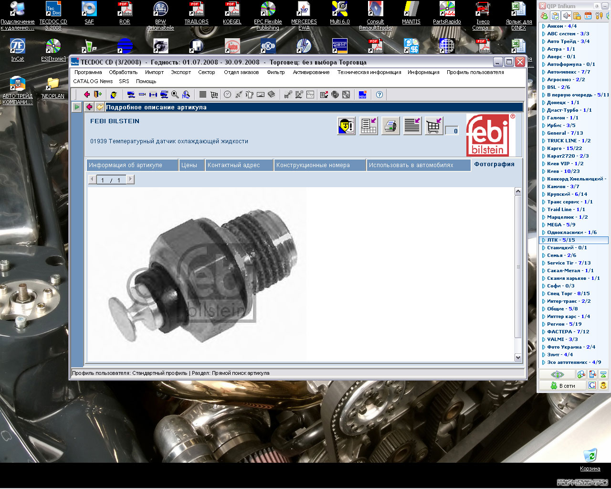Click the photo pane scroll up arrow

pyautogui.click(x=518, y=191)
